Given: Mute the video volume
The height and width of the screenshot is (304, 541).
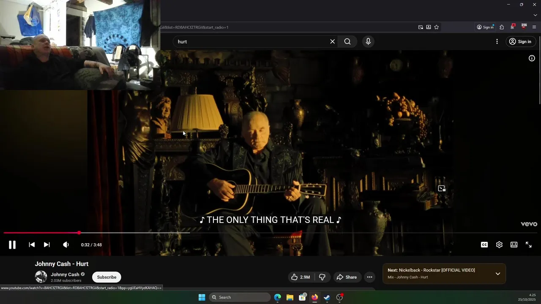Looking at the screenshot, I should click(x=66, y=245).
